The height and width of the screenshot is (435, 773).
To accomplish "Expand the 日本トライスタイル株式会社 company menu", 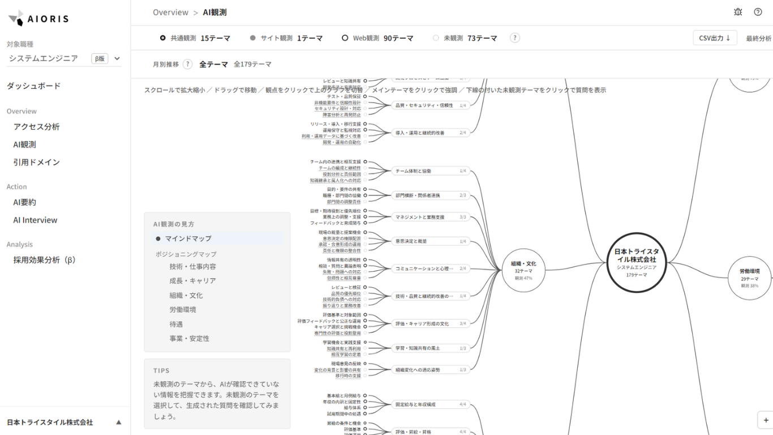I will (65, 422).
